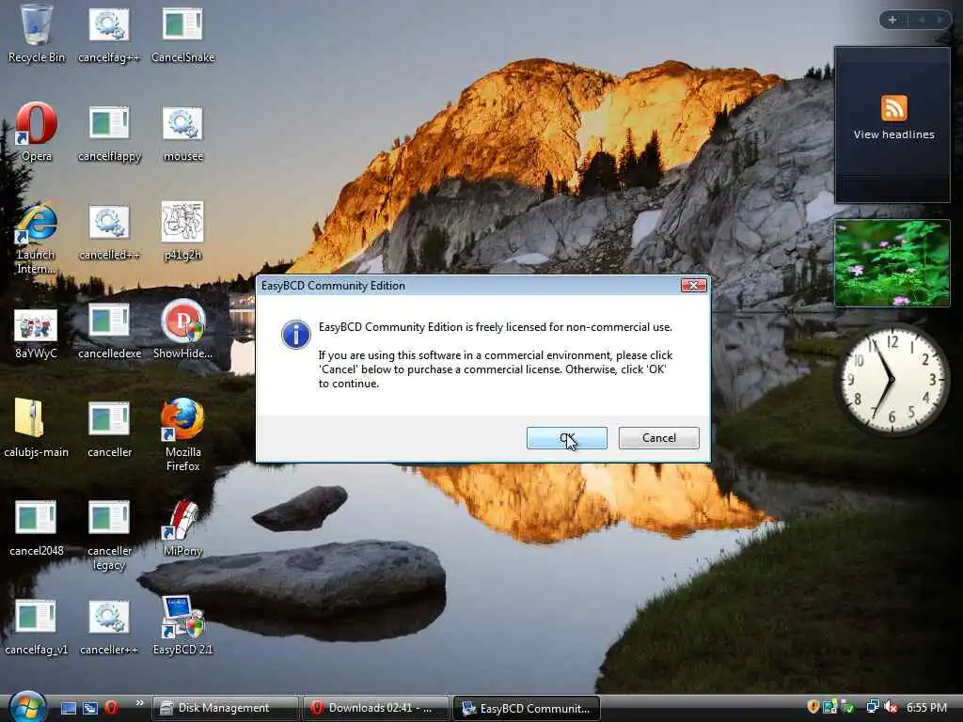Open View headlines in the feed gadget
Image resolution: width=963 pixels, height=722 pixels.
click(x=893, y=134)
